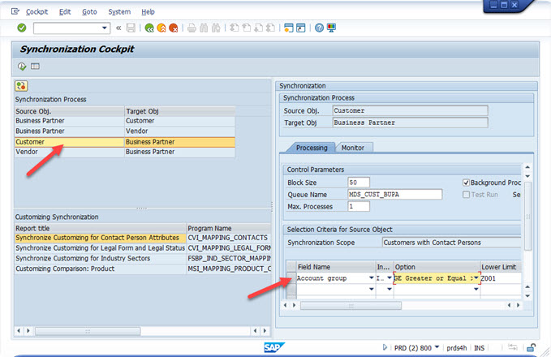This screenshot has height=357, width=551.
Task: Select the Business Partner to Vendor row
Action: pyautogui.click(x=124, y=131)
